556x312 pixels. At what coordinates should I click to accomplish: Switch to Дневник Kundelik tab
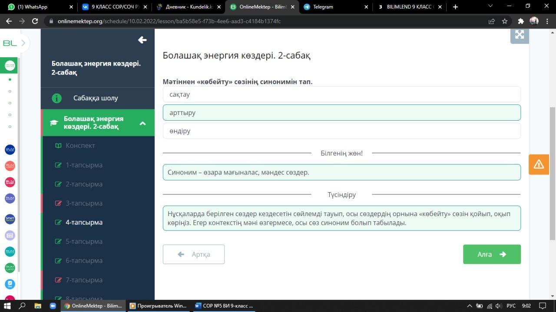tap(189, 7)
